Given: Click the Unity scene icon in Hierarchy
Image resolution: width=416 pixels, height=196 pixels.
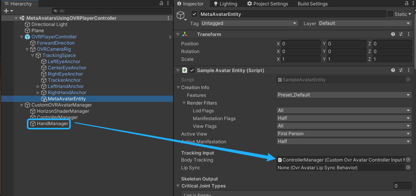Looking at the screenshot, I should tap(22, 18).
